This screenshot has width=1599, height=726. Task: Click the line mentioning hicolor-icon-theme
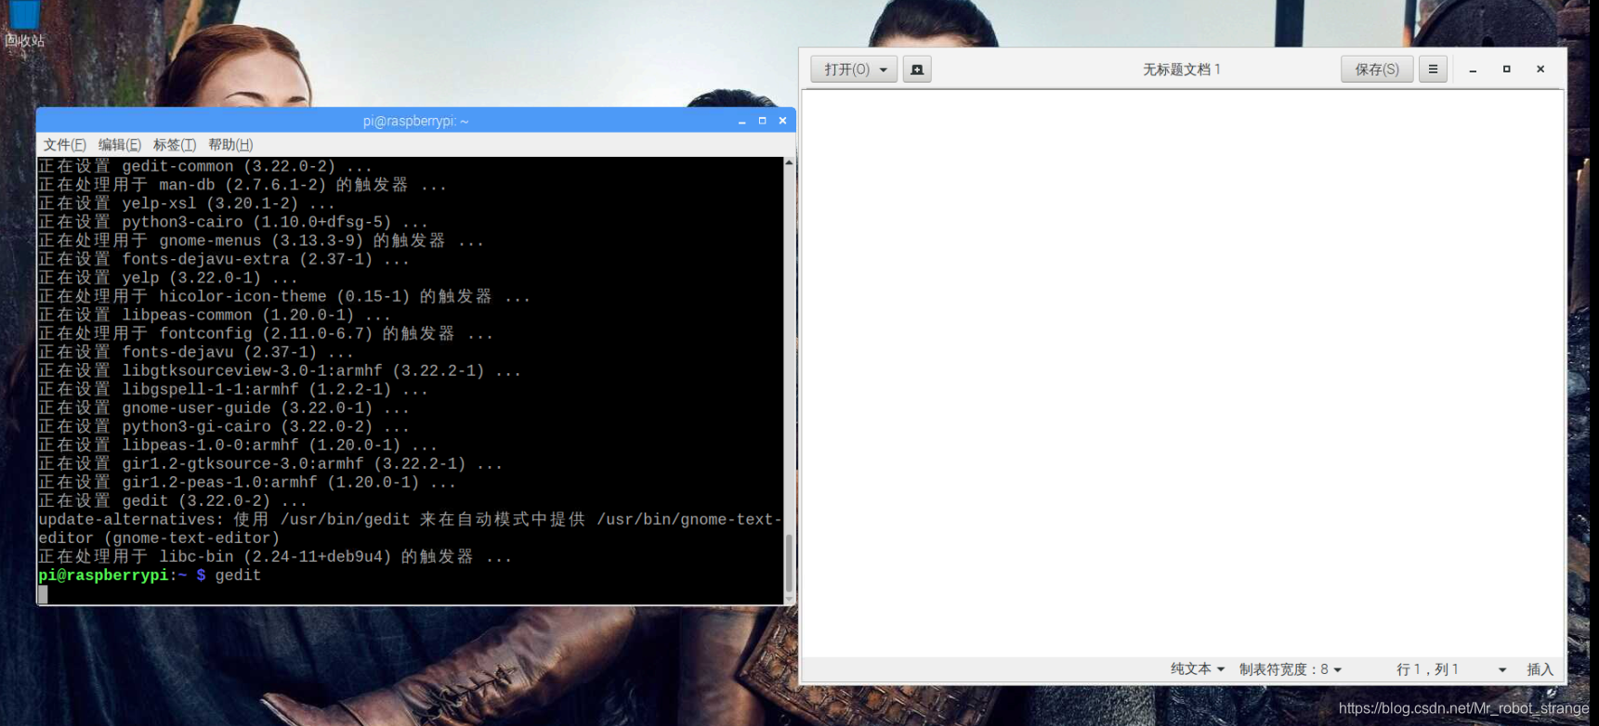coord(284,297)
